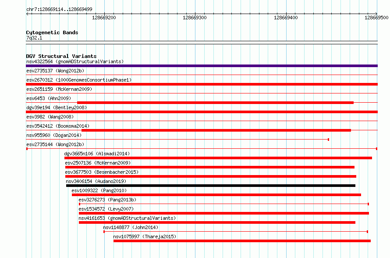Click the esv6453 red variant bar
The height and width of the screenshot is (258, 390).
[216, 103]
